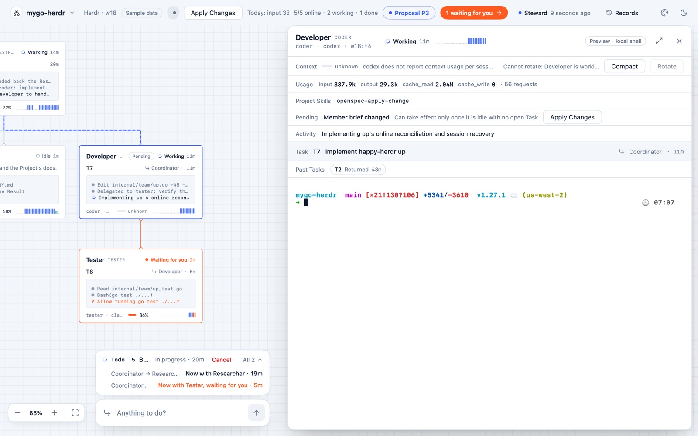
Task: Collapse the All 2 tasks list
Action: 252,360
